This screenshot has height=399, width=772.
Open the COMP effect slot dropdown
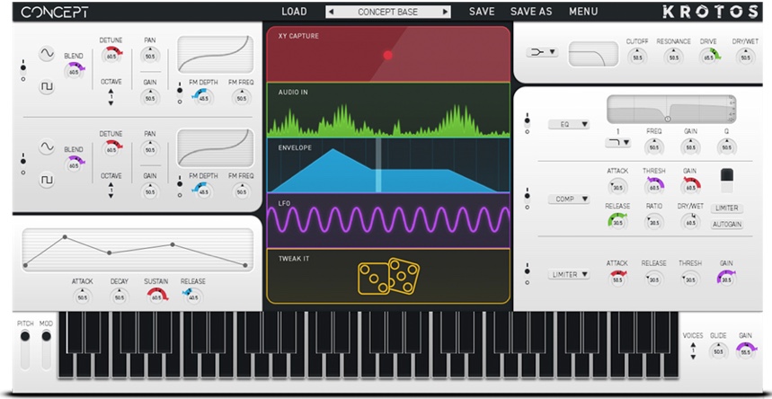[569, 199]
